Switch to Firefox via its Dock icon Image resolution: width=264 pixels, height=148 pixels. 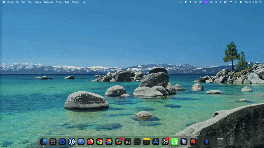[x=90, y=142]
